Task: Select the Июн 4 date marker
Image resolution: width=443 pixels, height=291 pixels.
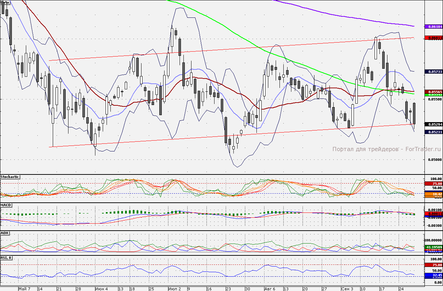Action: pos(101,289)
